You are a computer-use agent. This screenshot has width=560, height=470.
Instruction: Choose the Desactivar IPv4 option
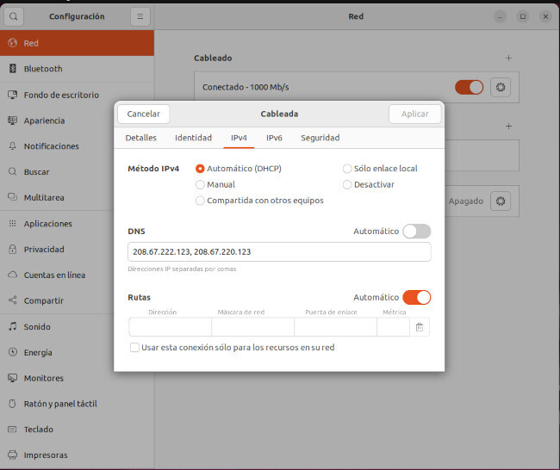[347, 185]
